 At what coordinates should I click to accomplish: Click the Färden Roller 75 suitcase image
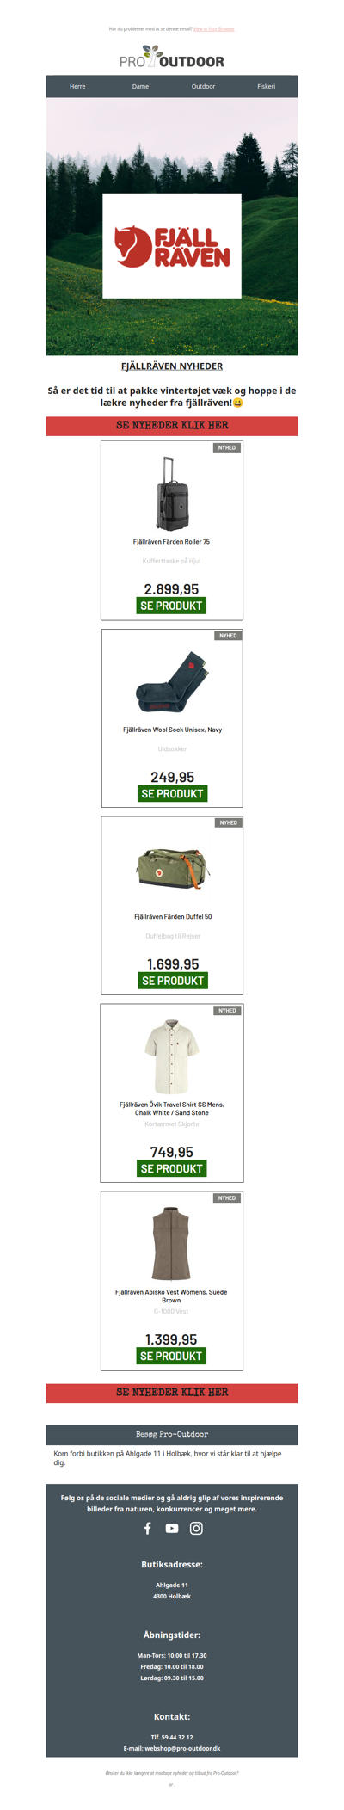click(172, 494)
